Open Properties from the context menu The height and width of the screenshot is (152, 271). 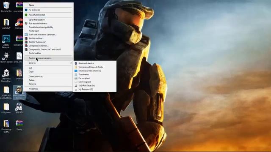[x=48, y=89]
